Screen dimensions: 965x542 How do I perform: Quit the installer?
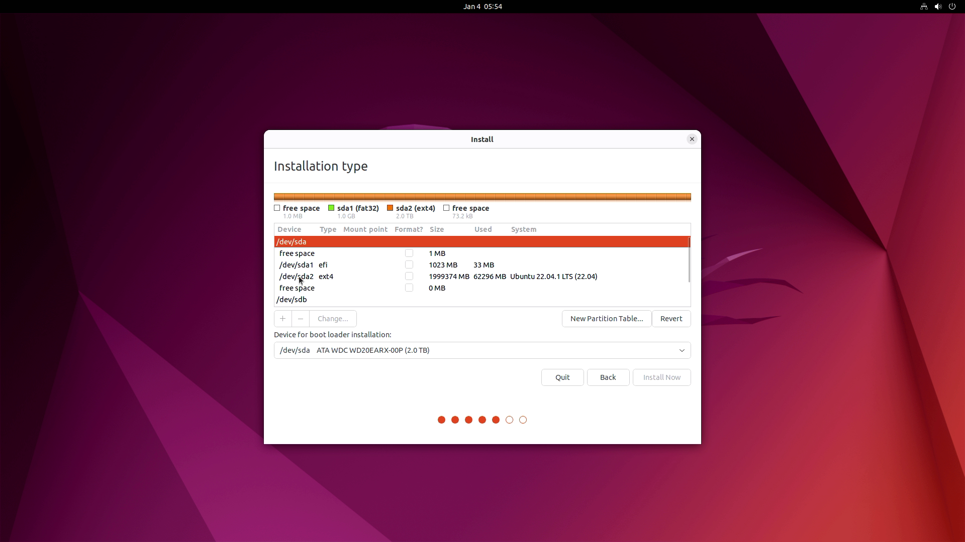(x=562, y=377)
